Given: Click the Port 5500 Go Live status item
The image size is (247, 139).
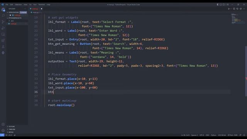Looking at the screenshot, I should point(232,135).
